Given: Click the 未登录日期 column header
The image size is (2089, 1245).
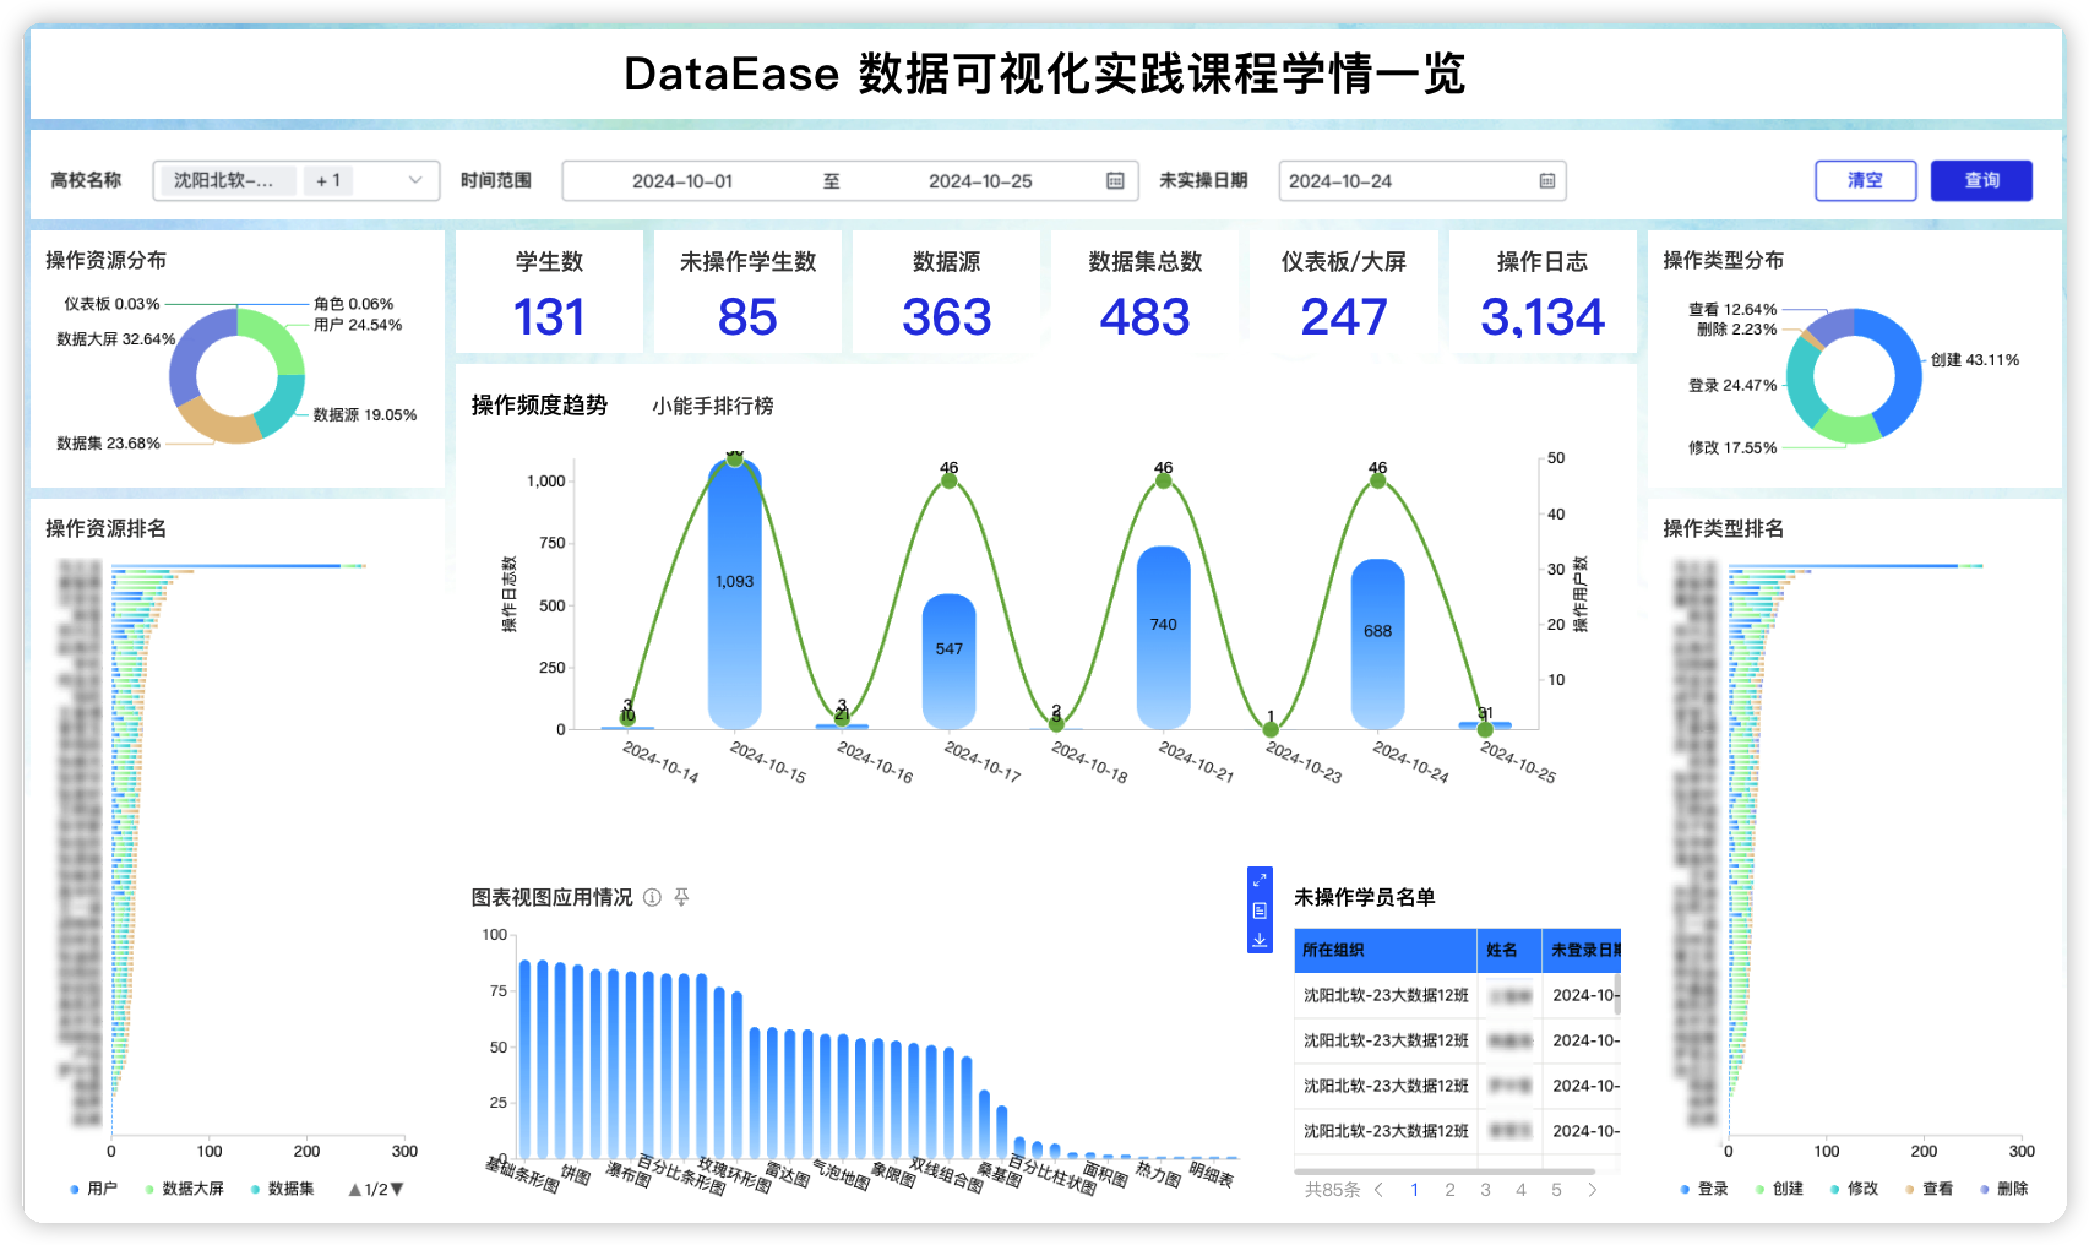Looking at the screenshot, I should [x=1582, y=950].
